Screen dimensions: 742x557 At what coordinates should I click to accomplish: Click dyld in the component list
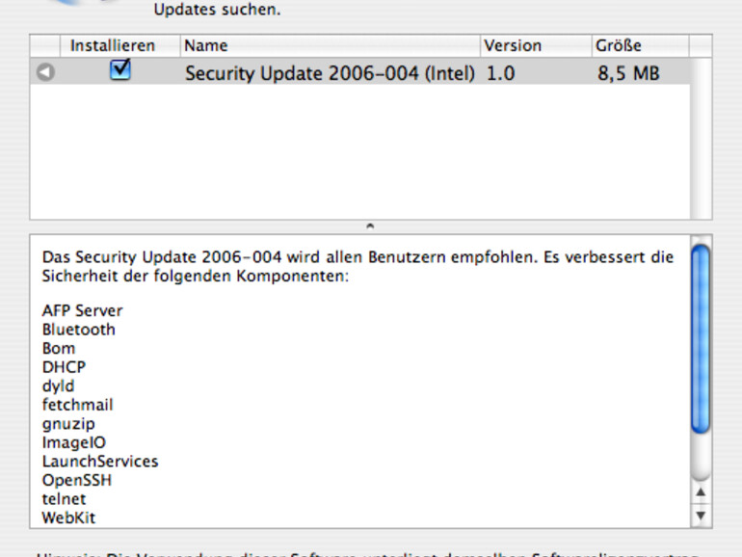point(58,386)
